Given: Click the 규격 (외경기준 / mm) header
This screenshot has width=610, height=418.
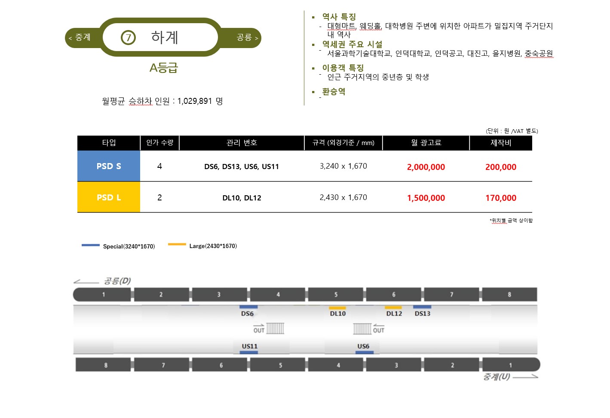Looking at the screenshot, I should click(343, 143).
